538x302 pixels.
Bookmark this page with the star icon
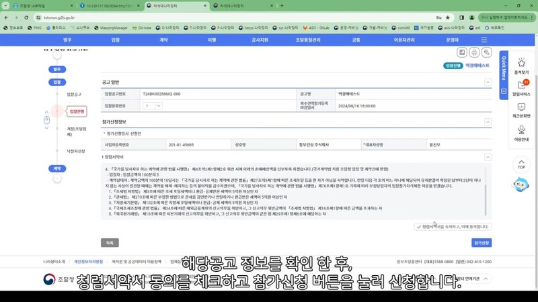447,17
